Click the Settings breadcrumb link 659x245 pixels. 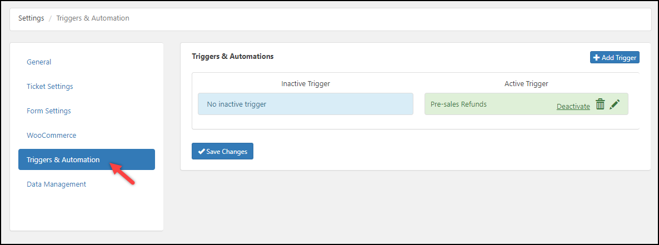(x=31, y=18)
